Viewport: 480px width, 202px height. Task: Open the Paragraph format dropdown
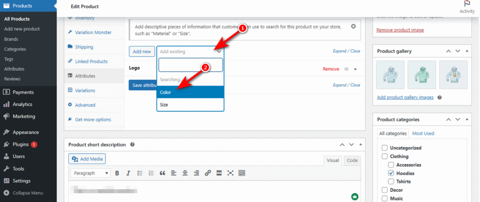pos(90,173)
